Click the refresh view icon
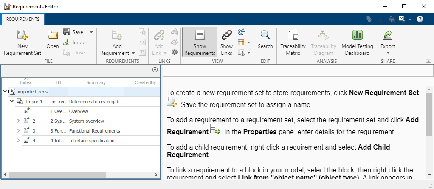 [x=241, y=32]
